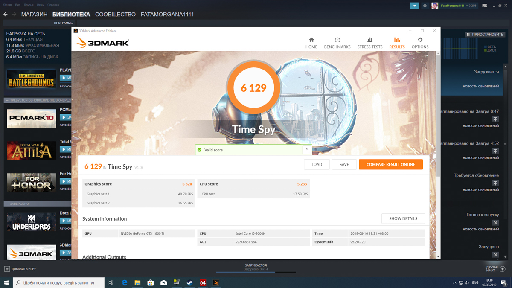Viewport: 512px width, 288px height.
Task: Open Вид menu in Steam
Action: 18,5
